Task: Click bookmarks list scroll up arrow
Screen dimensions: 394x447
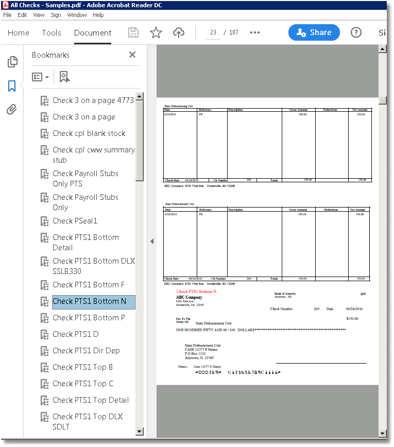Action: 140,96
